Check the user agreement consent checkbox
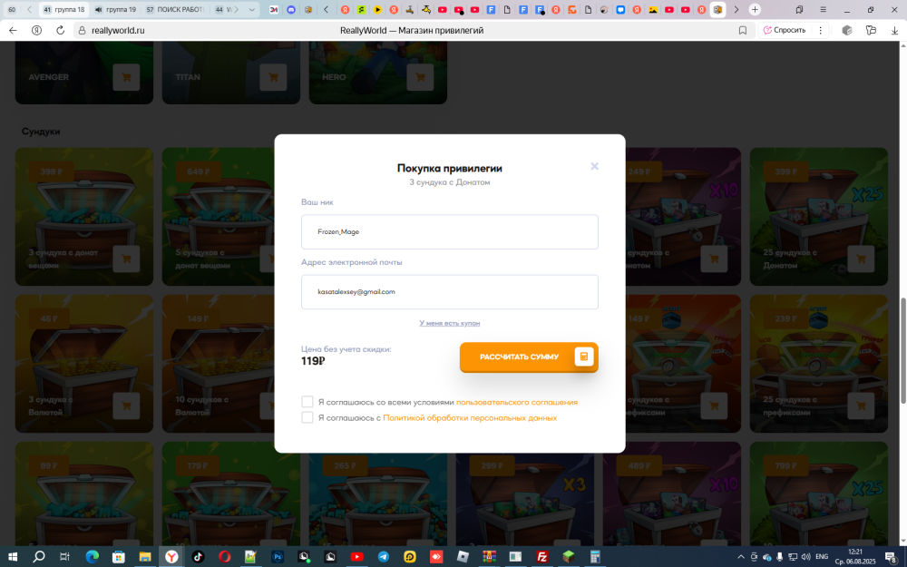This screenshot has width=907, height=567. click(x=307, y=402)
